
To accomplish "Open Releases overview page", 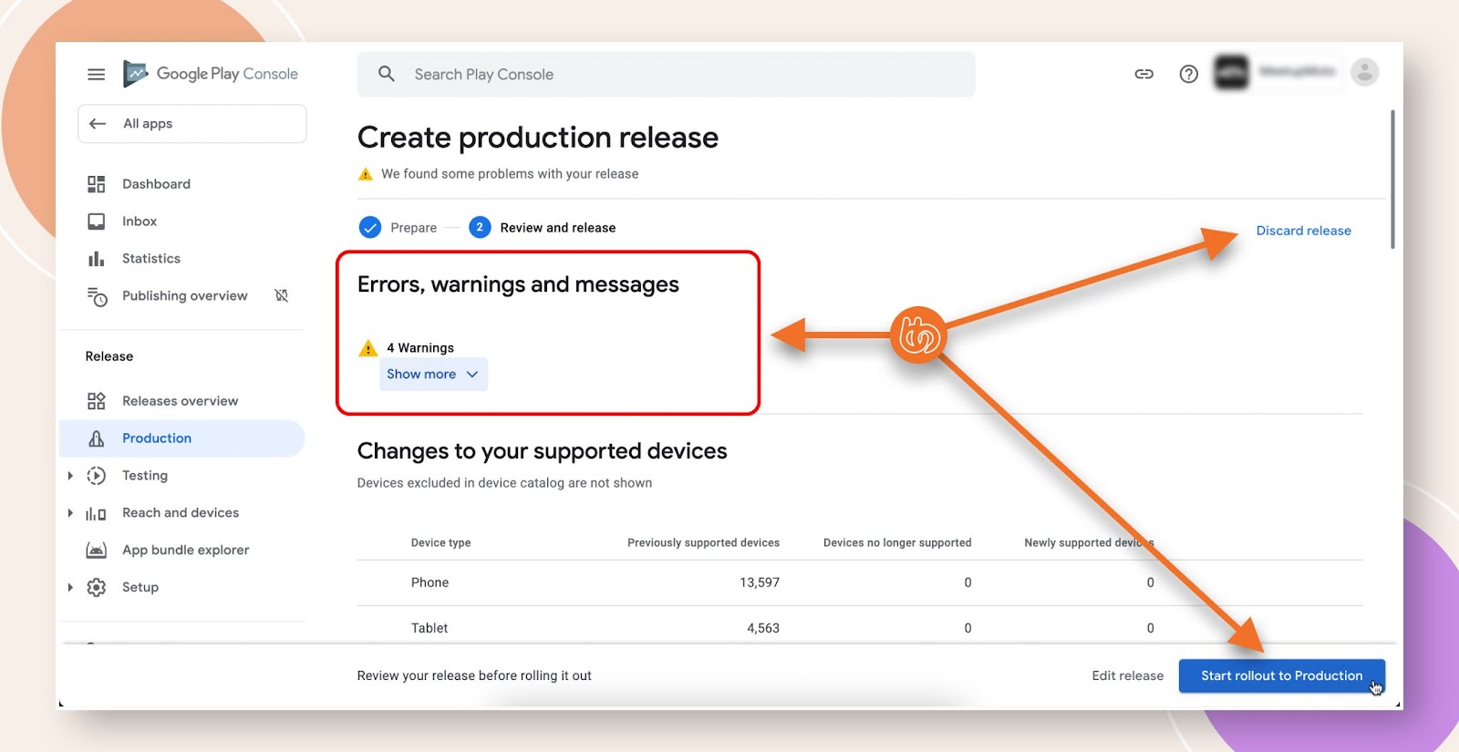I will [x=182, y=401].
